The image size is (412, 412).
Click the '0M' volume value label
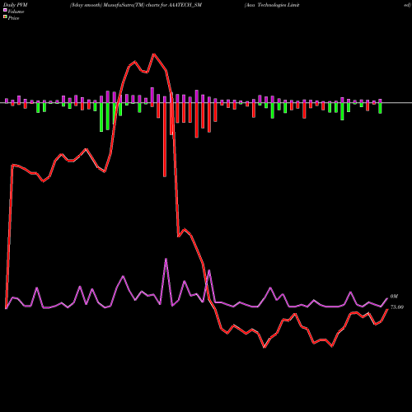pos(394,297)
